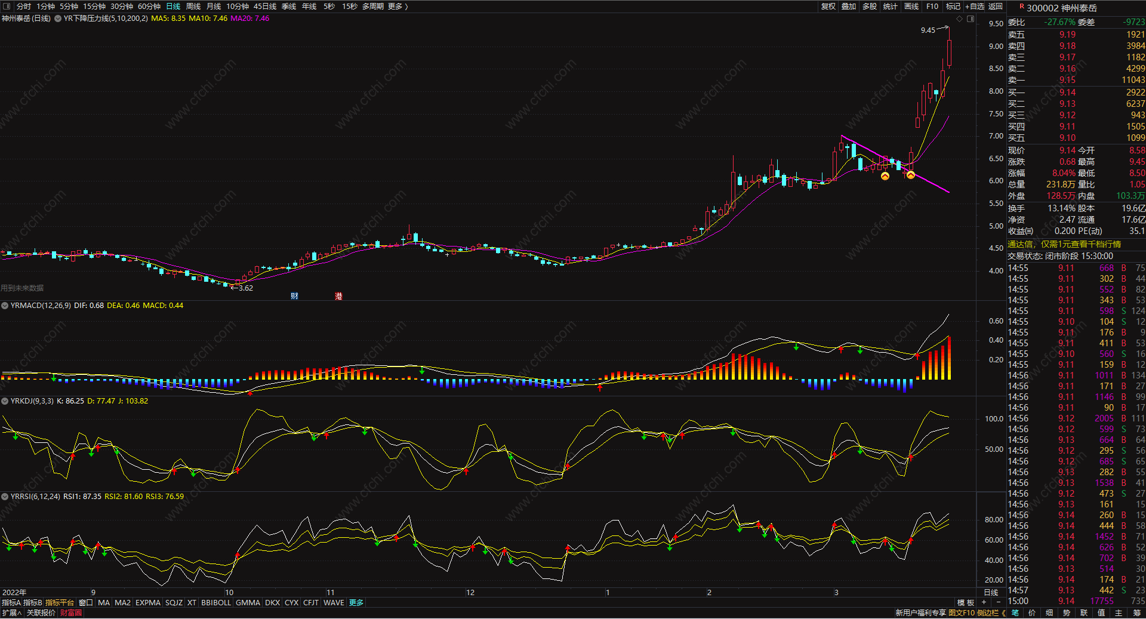Open the YRRSI indicator settings arrow

pos(5,497)
